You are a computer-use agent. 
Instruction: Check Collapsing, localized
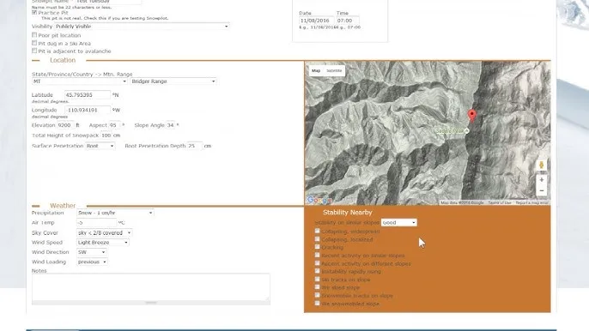pyautogui.click(x=317, y=239)
